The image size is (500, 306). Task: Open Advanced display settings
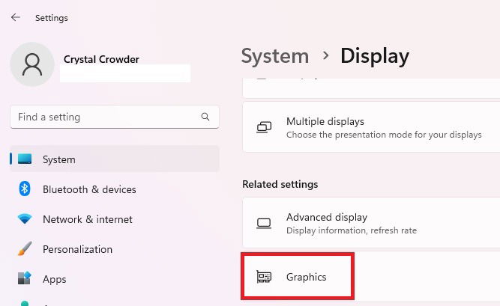[x=371, y=222]
